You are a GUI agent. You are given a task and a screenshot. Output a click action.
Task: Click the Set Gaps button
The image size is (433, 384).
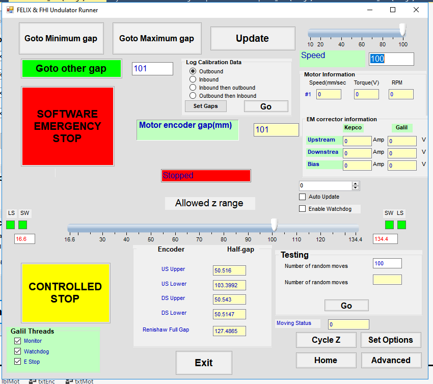(x=205, y=106)
